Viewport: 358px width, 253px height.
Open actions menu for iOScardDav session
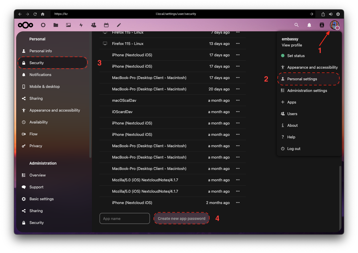238,112
